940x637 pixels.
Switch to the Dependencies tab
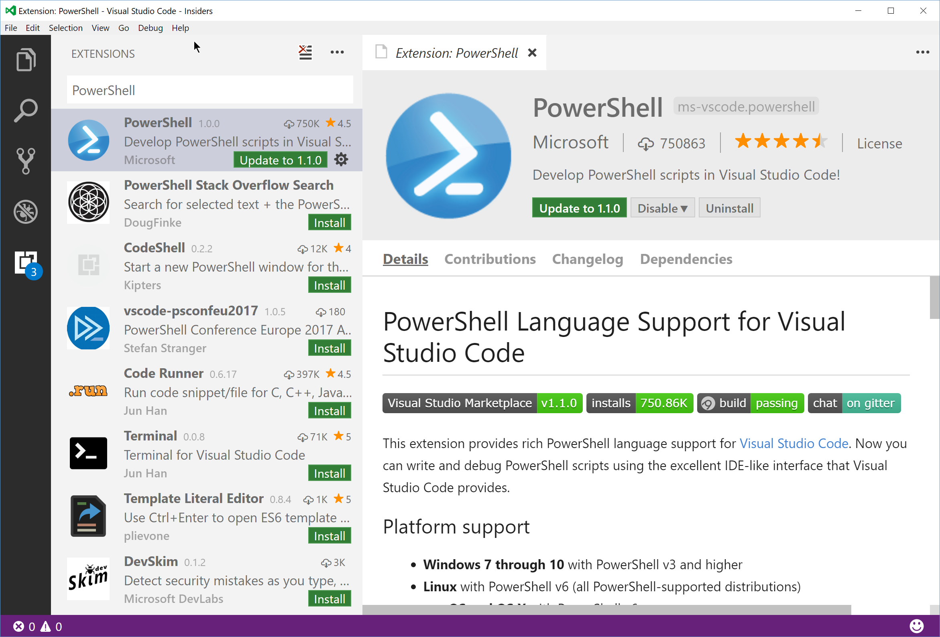coord(686,259)
